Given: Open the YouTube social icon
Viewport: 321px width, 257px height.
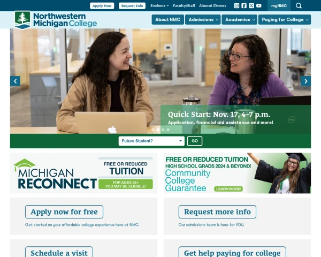Looking at the screenshot, I should click(259, 6).
